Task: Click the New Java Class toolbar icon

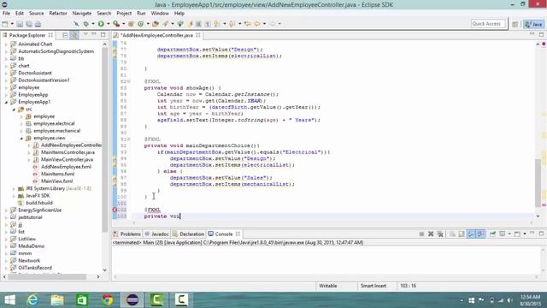Action: (x=140, y=24)
